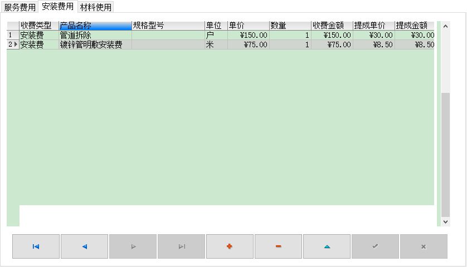Image resolution: width=467 pixels, height=267 pixels.
Task: Select the 镀锌管明敷安装费 product name cell
Action: click(x=95, y=44)
